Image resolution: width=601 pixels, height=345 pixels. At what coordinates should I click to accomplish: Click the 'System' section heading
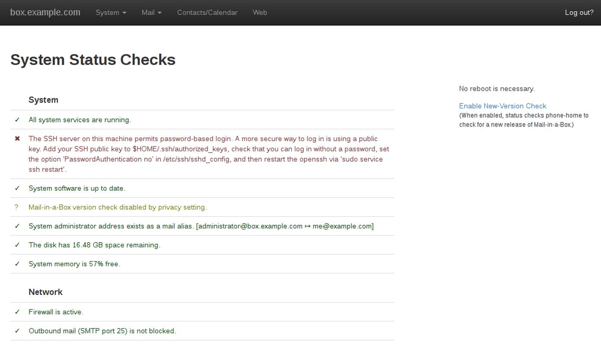click(x=43, y=100)
